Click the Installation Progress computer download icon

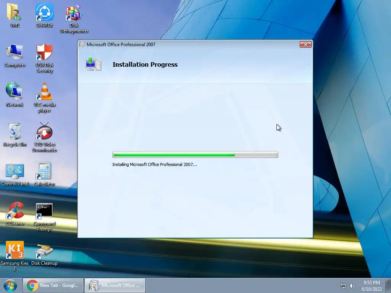[x=93, y=64]
